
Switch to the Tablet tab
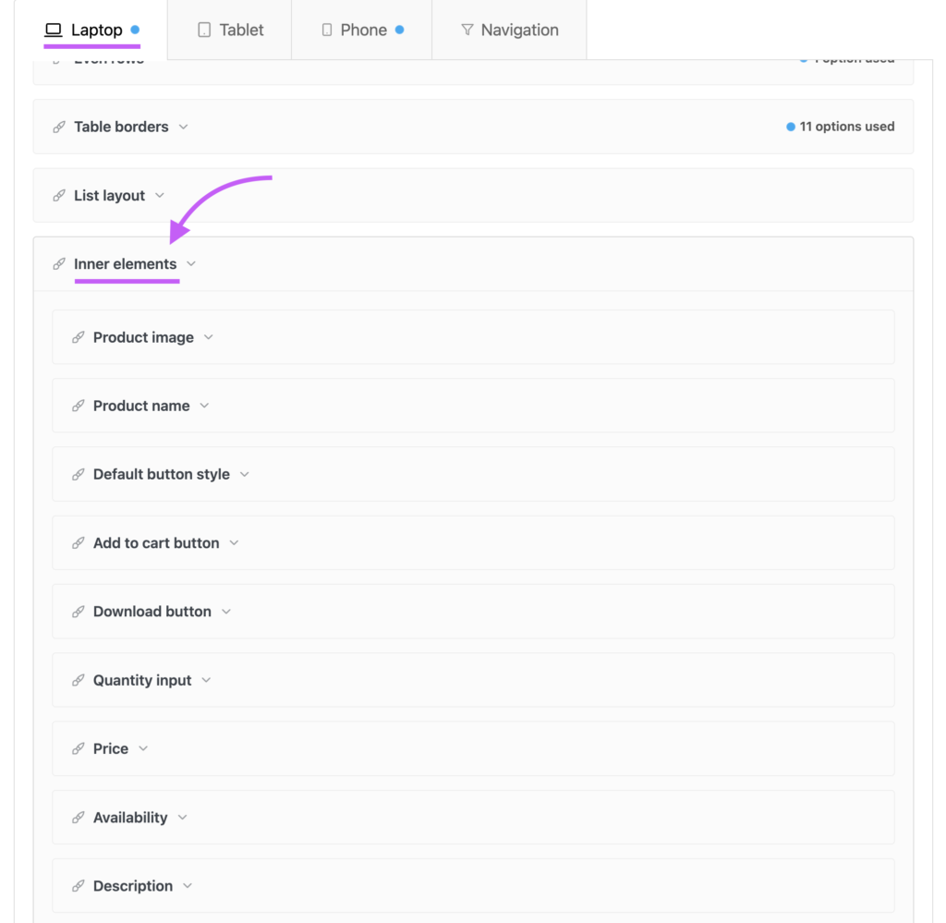[230, 30]
